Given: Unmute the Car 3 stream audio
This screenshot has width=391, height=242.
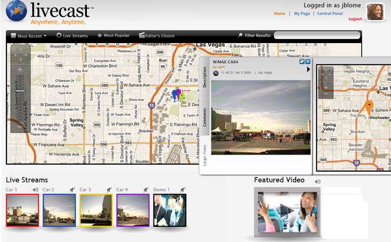Looking at the screenshot, I should pyautogui.click(x=109, y=190).
